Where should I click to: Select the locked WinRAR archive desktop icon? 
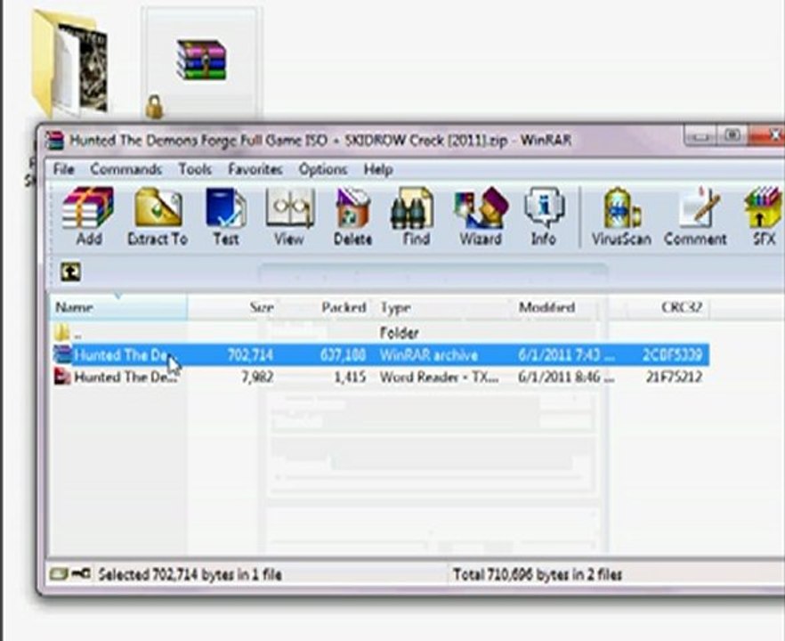click(201, 62)
